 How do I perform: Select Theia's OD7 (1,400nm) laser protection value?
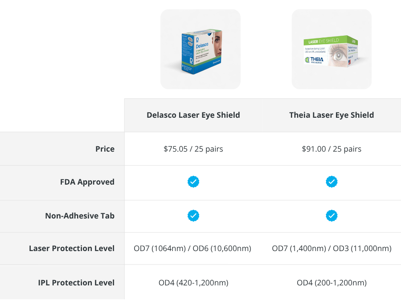pyautogui.click(x=299, y=248)
